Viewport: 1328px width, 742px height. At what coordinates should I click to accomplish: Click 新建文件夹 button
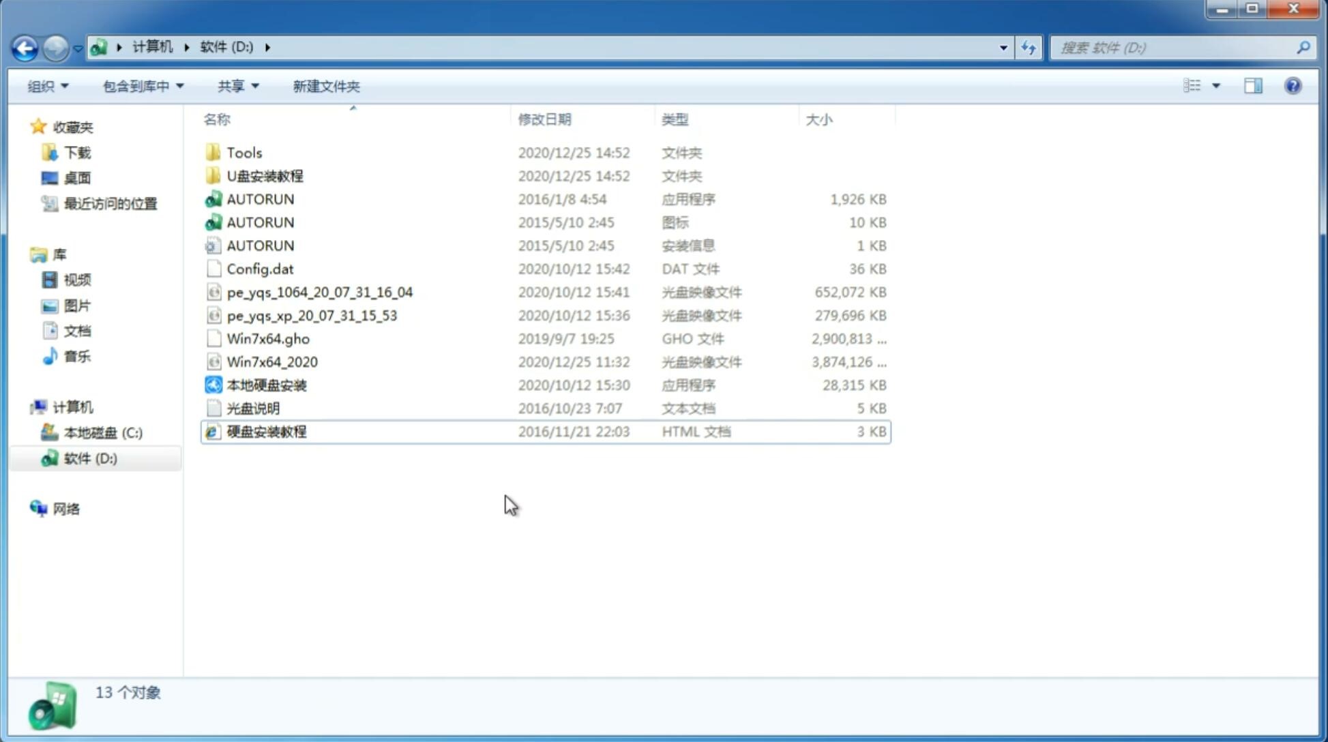[327, 86]
